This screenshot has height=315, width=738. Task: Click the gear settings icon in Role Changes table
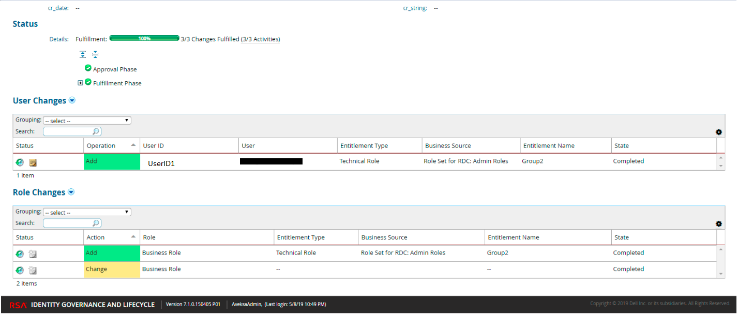[718, 223]
